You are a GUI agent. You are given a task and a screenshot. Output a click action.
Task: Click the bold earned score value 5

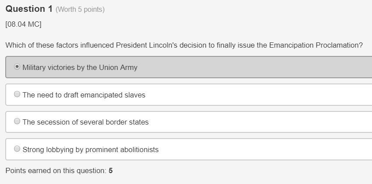tap(111, 171)
